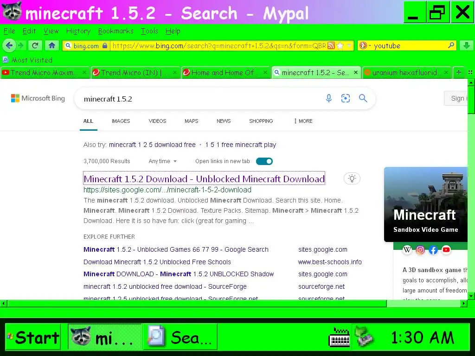The width and height of the screenshot is (475, 356).
Task: Click the horizontal scrollbar track
Action: tap(424, 303)
